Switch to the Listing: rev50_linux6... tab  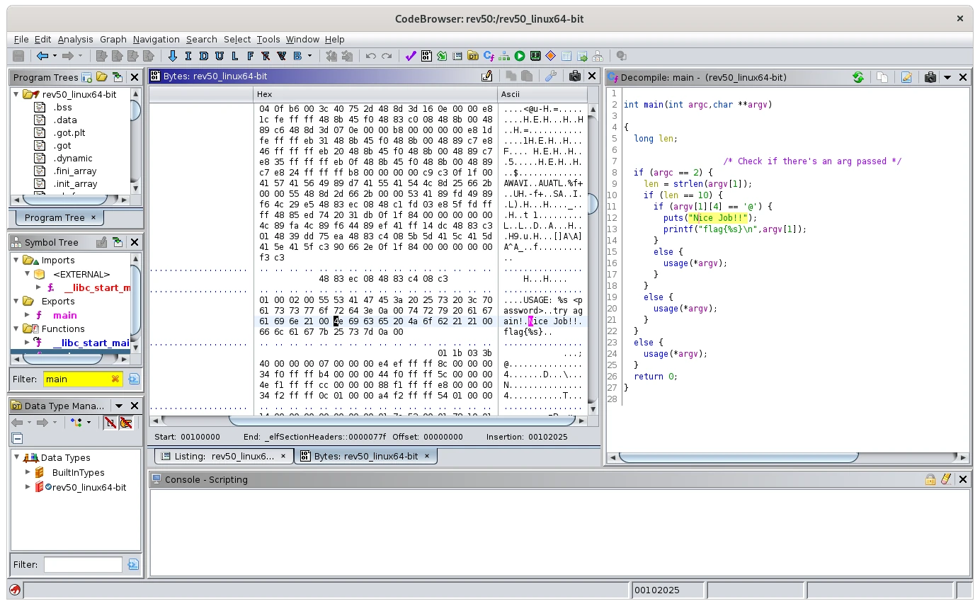[223, 457]
